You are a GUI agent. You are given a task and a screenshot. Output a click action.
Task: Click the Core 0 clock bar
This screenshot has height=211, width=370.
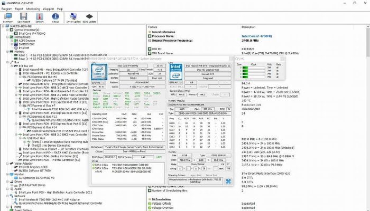pos(254,68)
